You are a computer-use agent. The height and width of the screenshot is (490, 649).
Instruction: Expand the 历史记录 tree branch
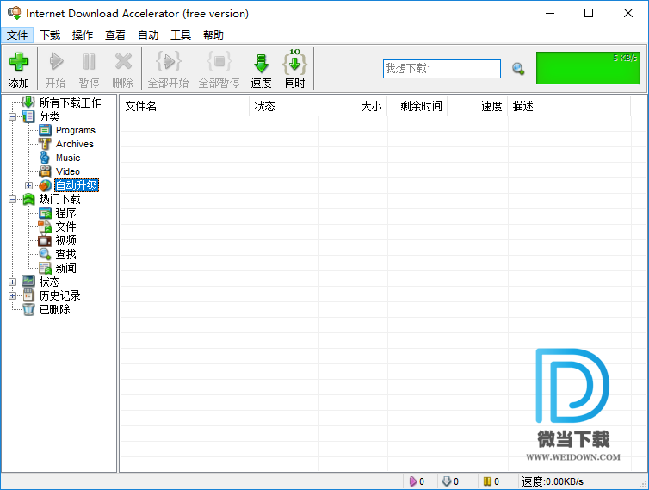[12, 295]
